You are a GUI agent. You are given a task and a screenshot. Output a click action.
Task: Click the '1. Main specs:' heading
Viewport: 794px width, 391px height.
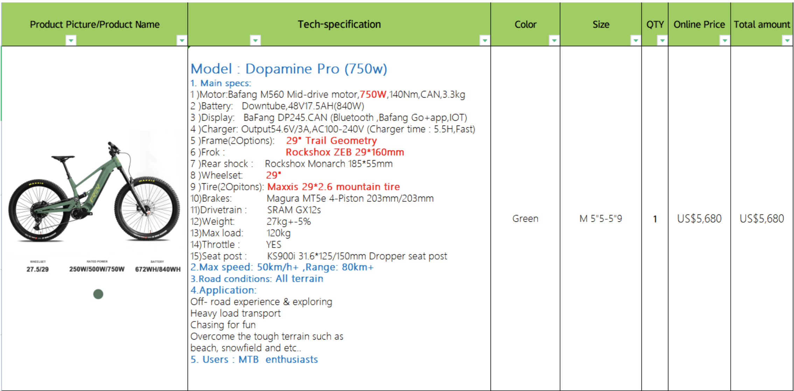221,83
